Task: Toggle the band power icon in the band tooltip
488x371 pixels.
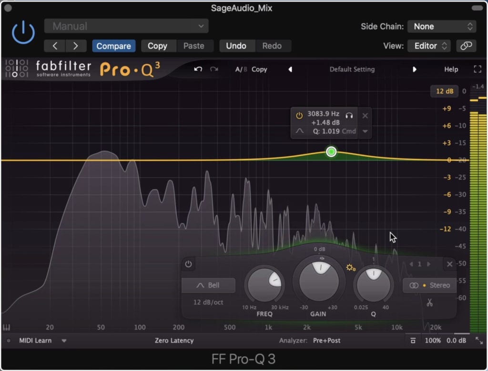Action: tap(299, 116)
